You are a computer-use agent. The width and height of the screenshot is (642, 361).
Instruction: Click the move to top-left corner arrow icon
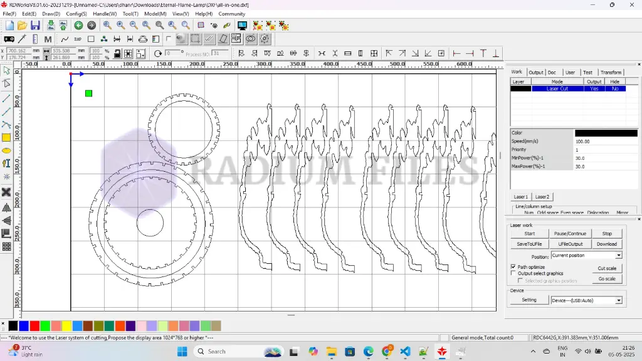pos(389,54)
